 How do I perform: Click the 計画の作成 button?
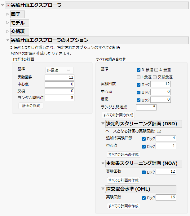31,106
